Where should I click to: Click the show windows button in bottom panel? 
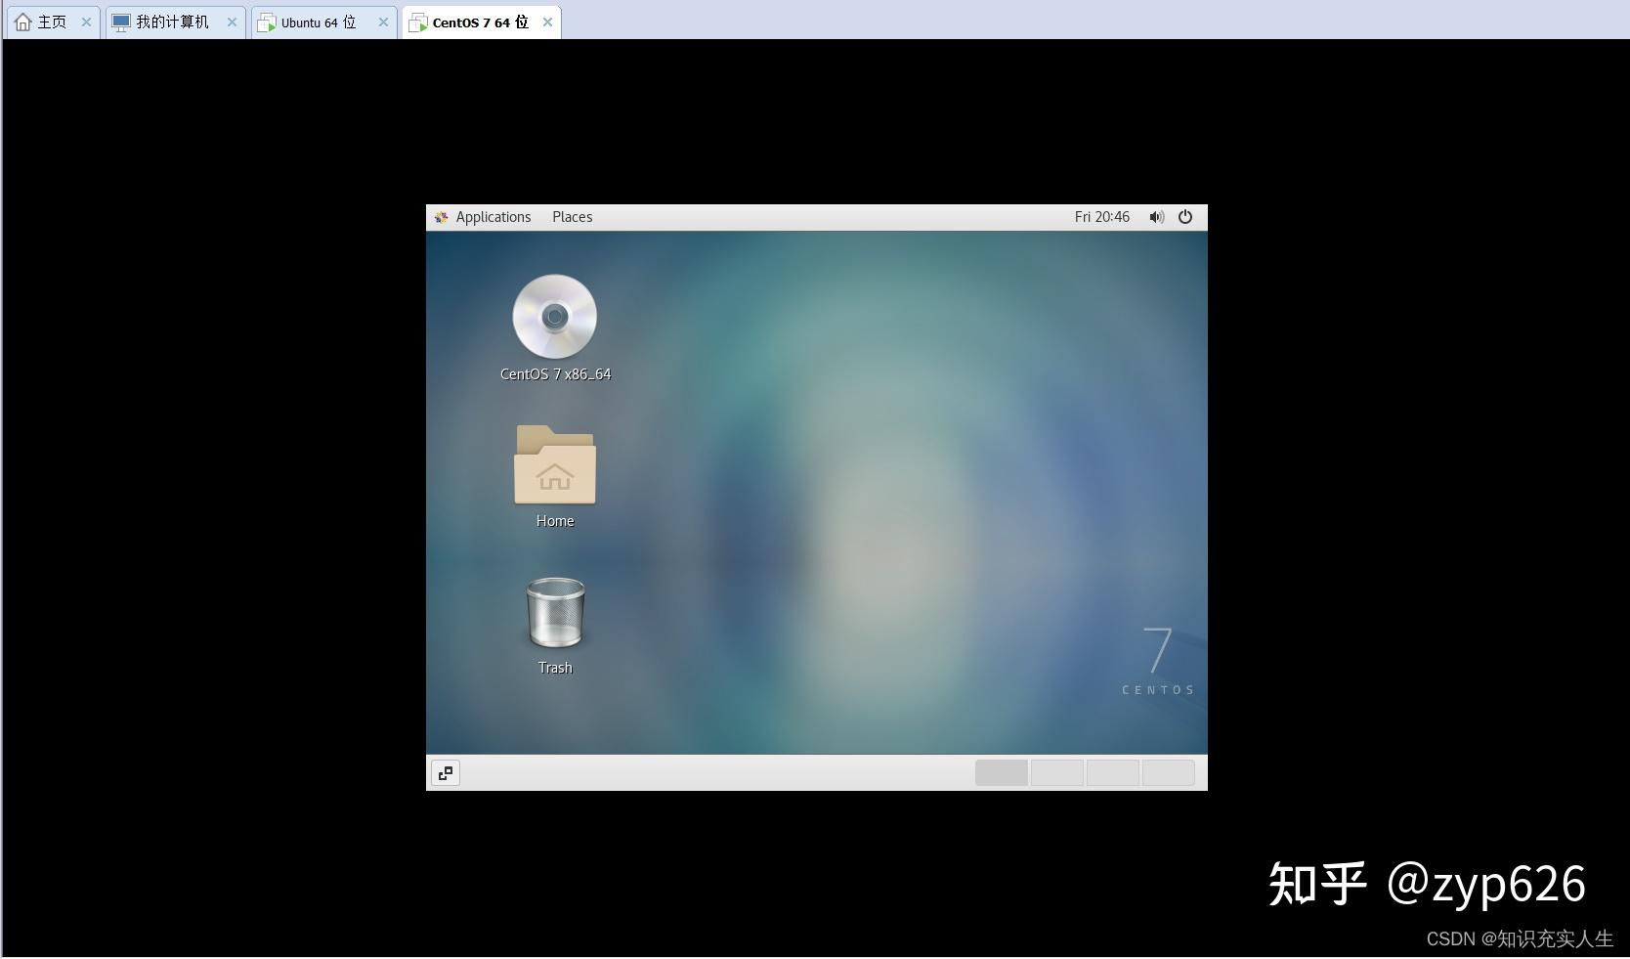446,773
